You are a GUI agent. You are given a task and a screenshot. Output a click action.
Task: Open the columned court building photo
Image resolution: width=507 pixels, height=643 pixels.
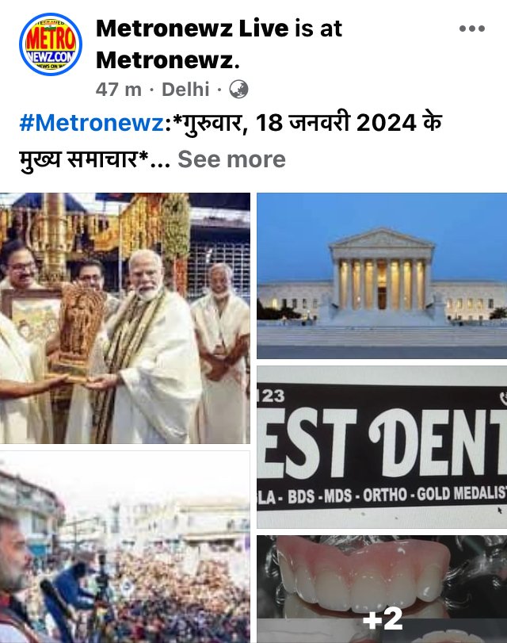coord(382,276)
